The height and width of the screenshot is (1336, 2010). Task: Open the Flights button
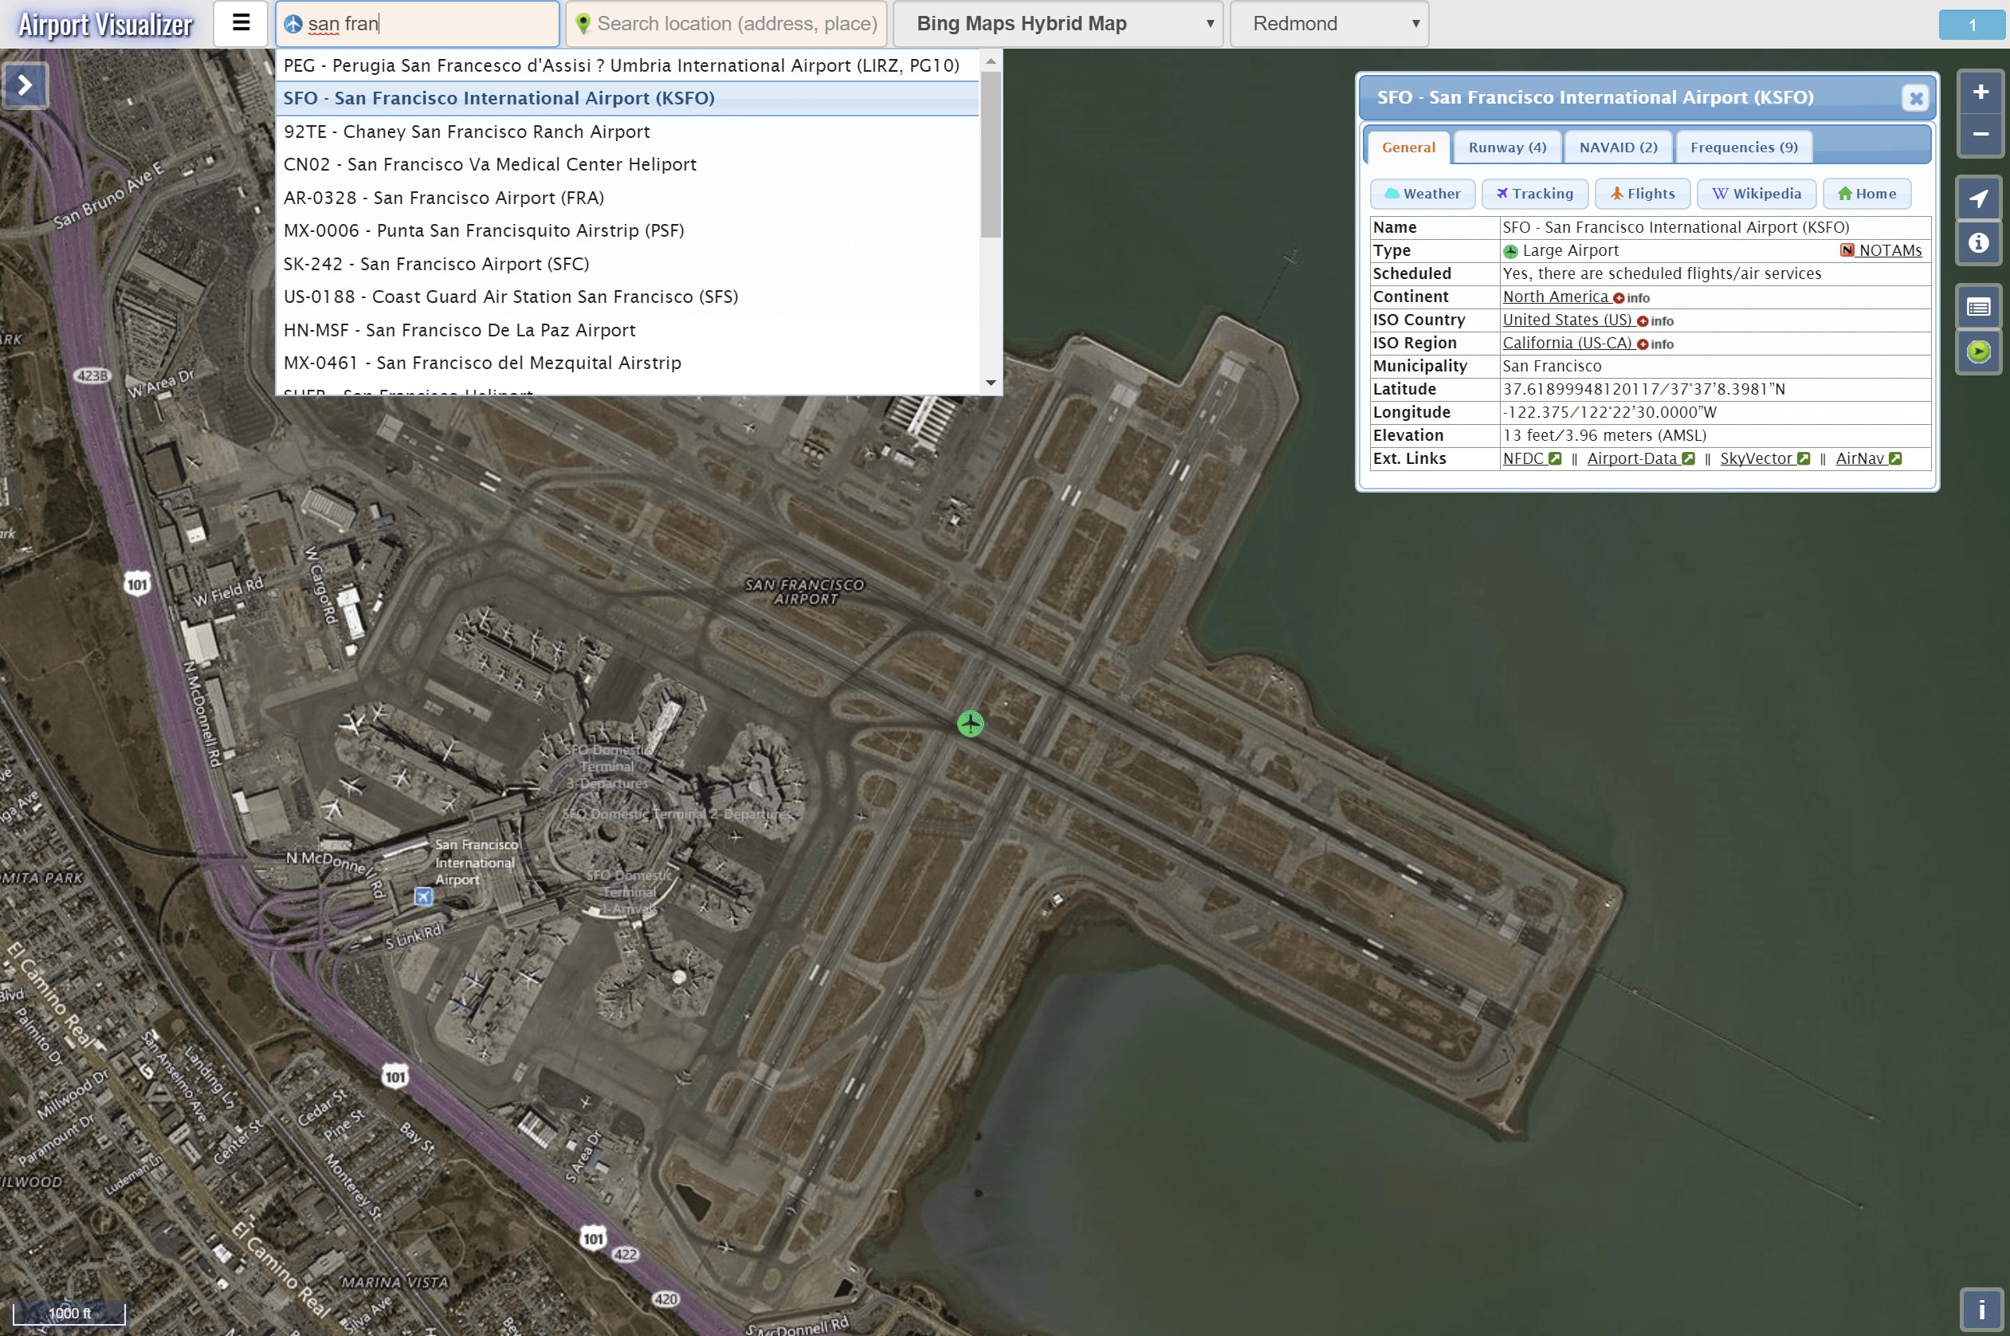(1641, 194)
